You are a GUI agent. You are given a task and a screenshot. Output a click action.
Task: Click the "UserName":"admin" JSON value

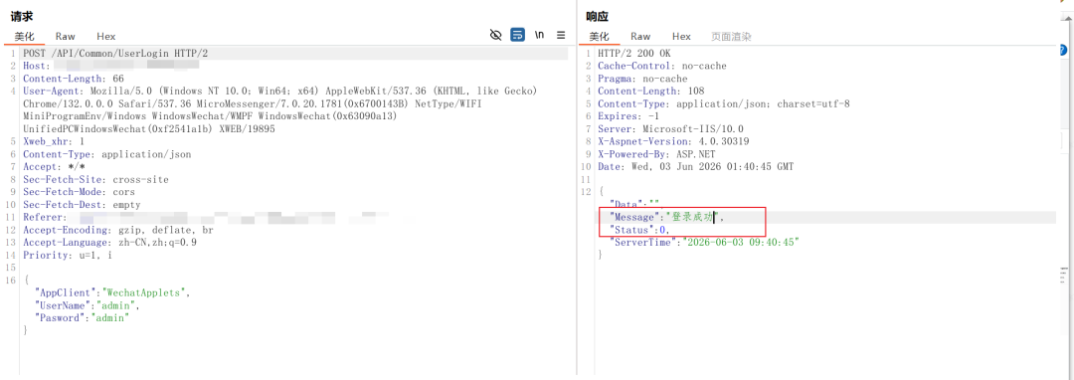pos(118,305)
